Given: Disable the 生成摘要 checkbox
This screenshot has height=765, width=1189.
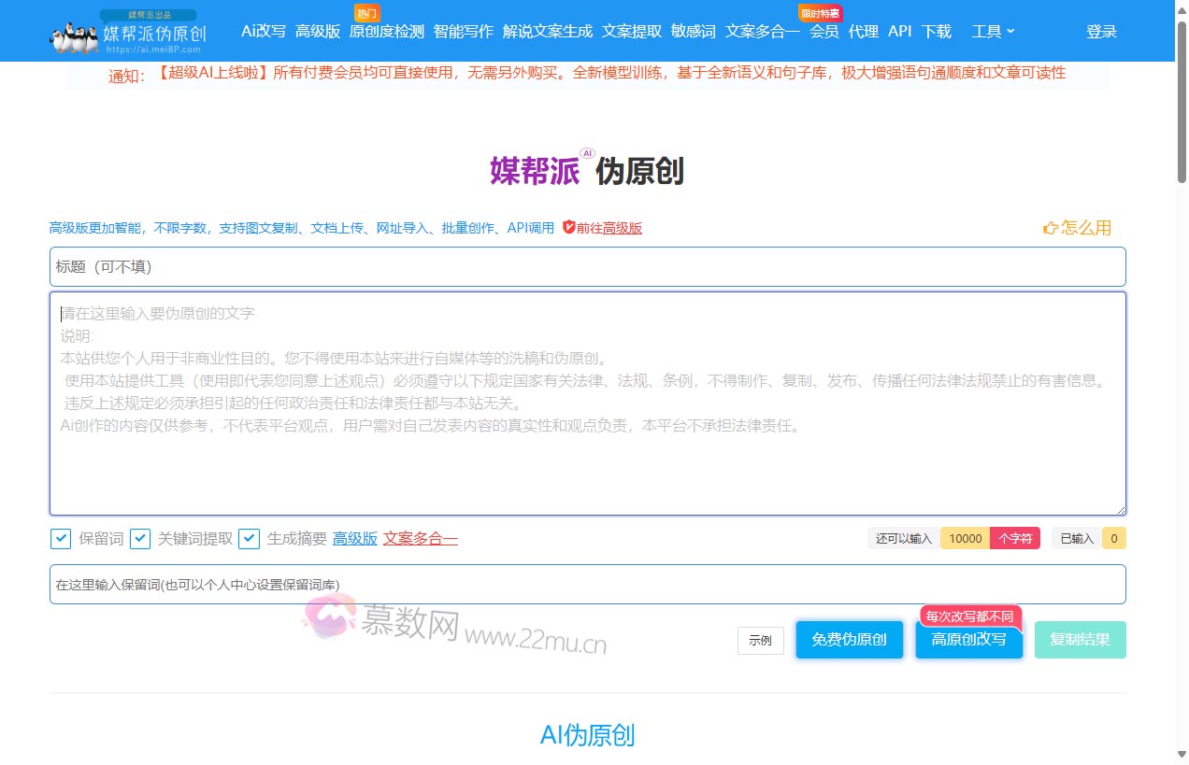Looking at the screenshot, I should tap(249, 539).
